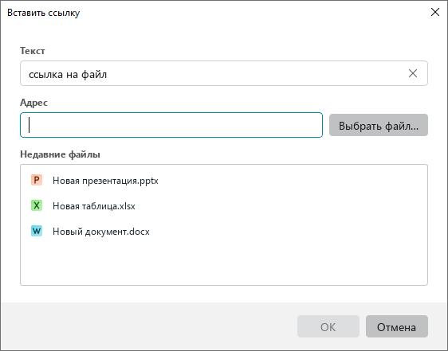Viewport: 448px width, 351px height.
Task: Click the Текст label above the field
Action: [33, 51]
